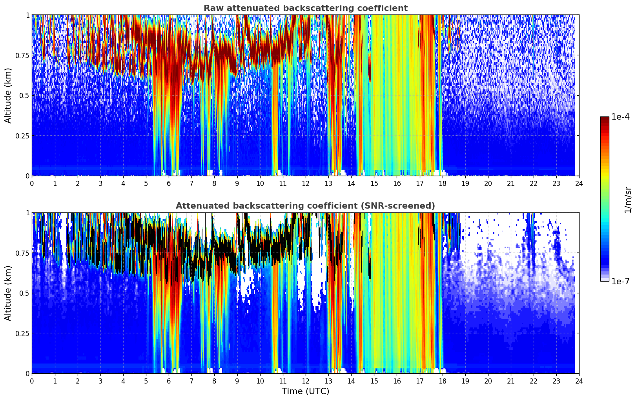Click the '12' hour tick under the raw plot

coord(306,183)
